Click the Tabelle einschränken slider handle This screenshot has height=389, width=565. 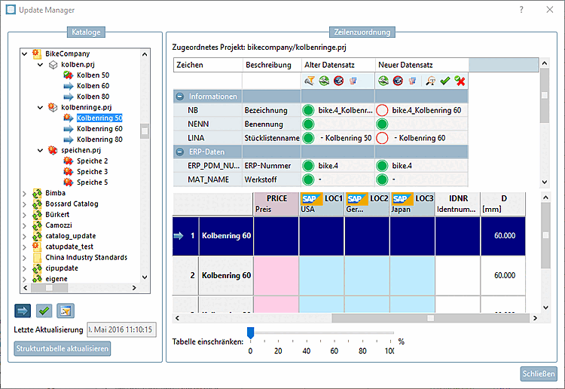[251, 332]
